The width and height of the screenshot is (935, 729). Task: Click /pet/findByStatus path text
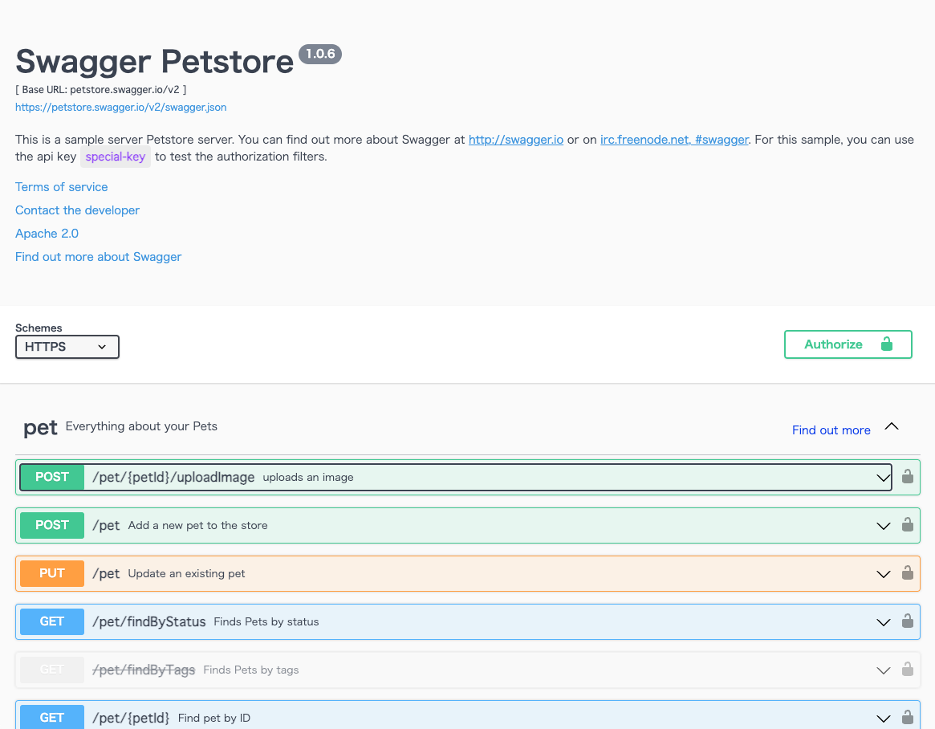(149, 621)
